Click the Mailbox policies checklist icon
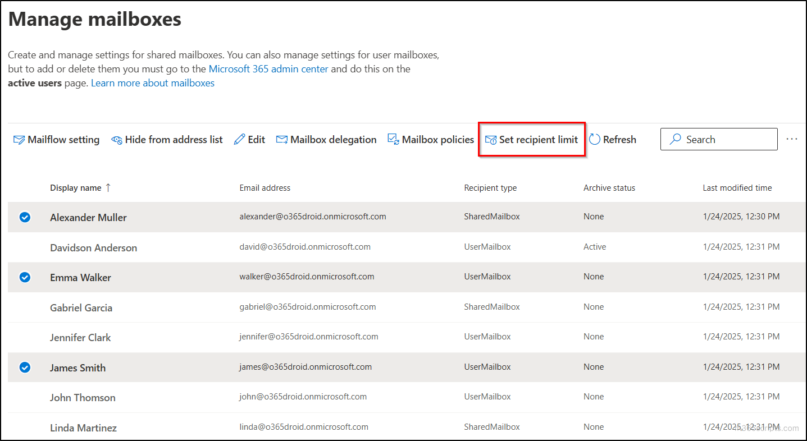 click(393, 139)
